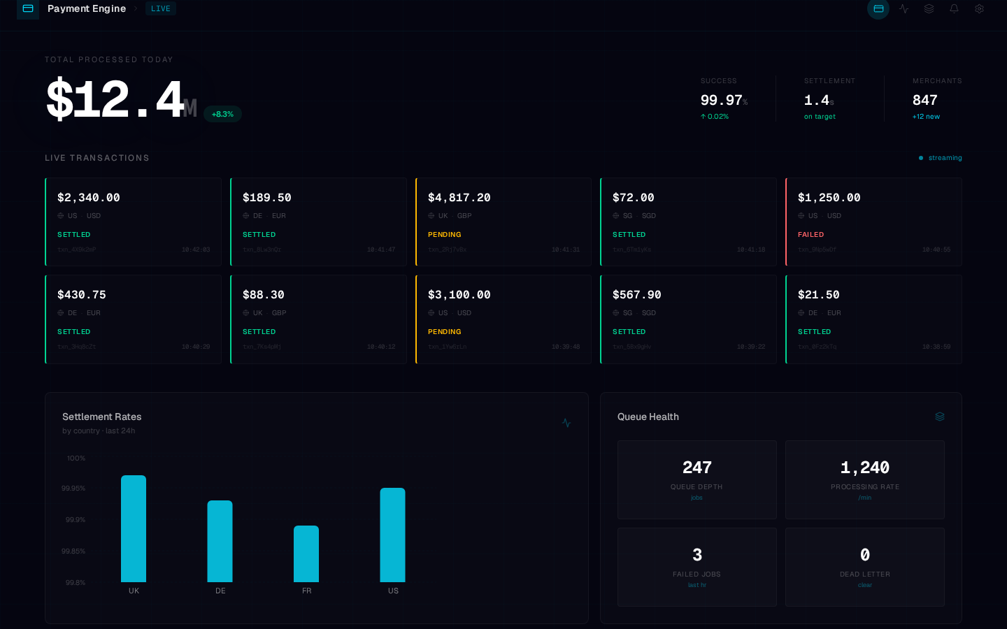Click the layers stack icon in header

coord(929,8)
